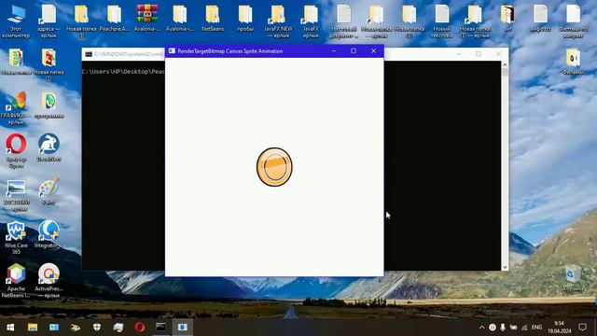Open the Этот компьютер desktop icon
597x336 pixels.
click(16, 21)
